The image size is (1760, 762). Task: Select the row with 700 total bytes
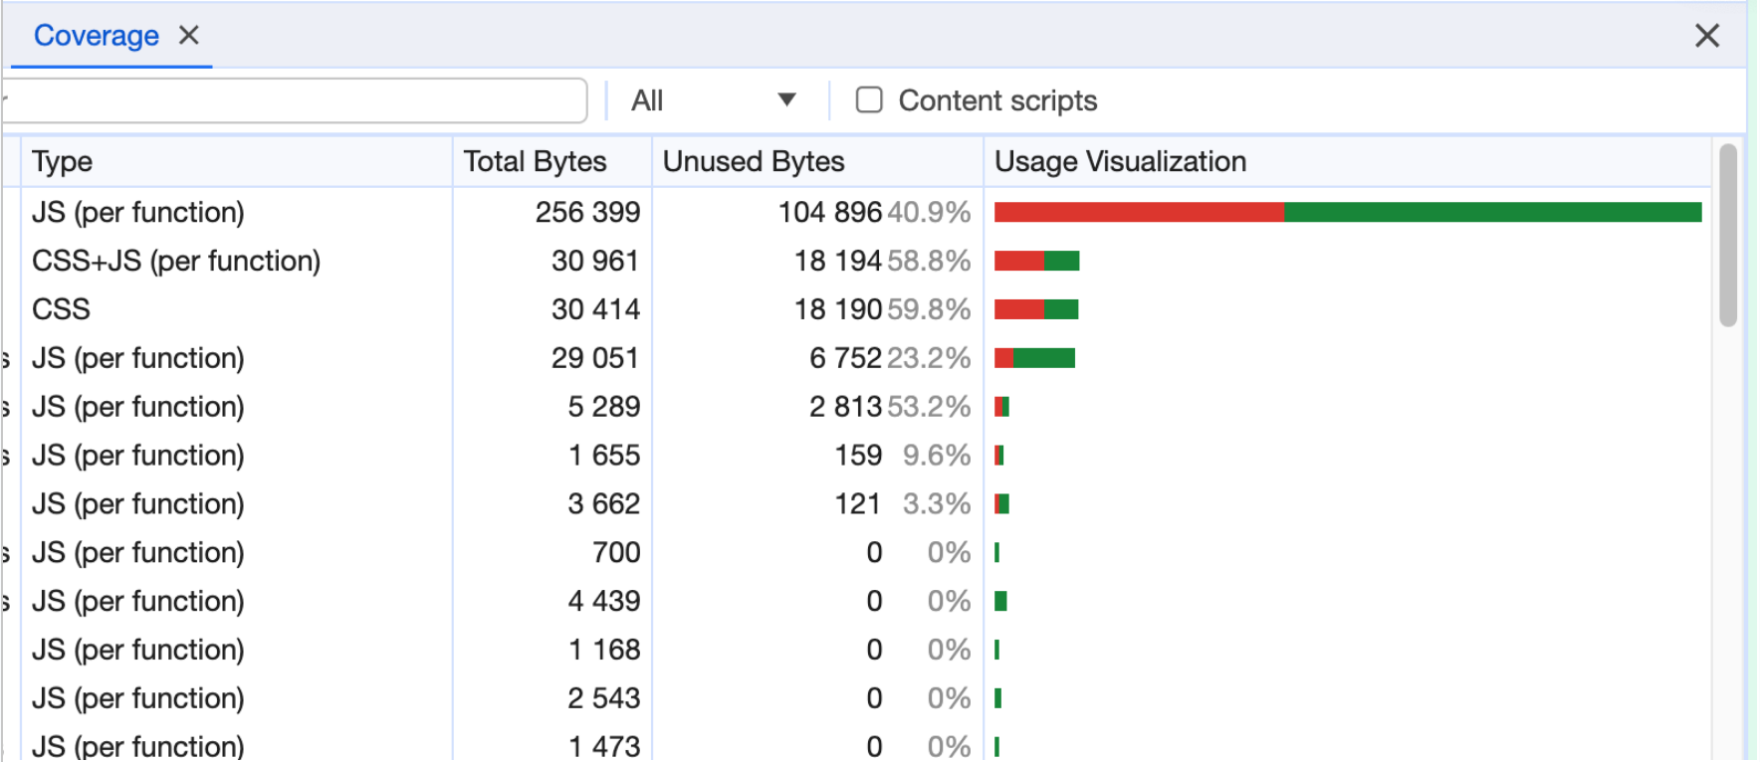click(856, 553)
